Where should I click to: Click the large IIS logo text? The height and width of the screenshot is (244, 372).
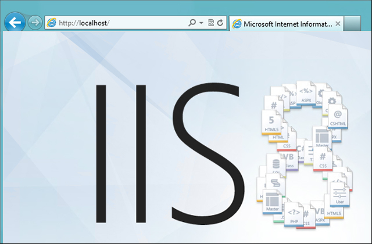[x=170, y=153]
